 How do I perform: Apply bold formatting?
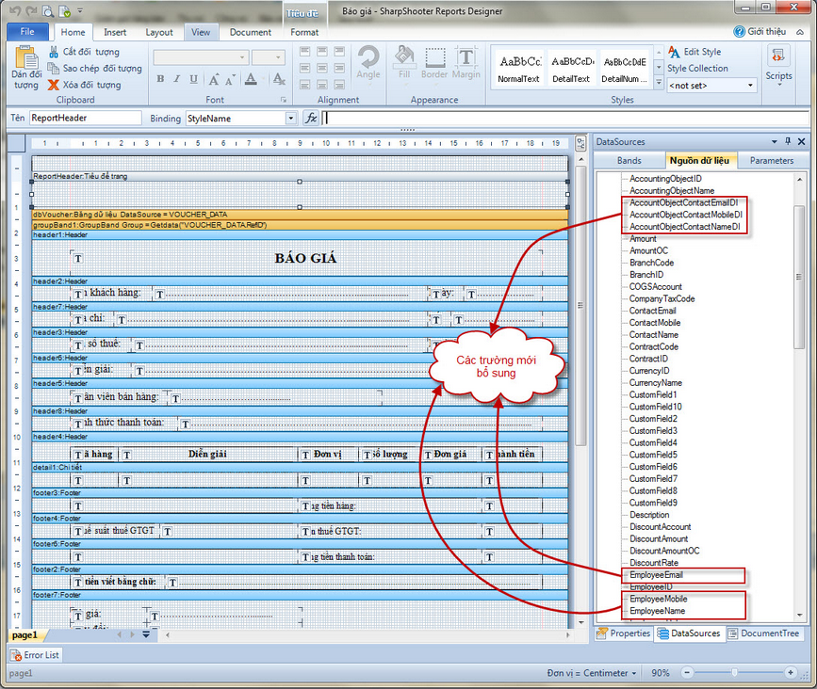(160, 79)
